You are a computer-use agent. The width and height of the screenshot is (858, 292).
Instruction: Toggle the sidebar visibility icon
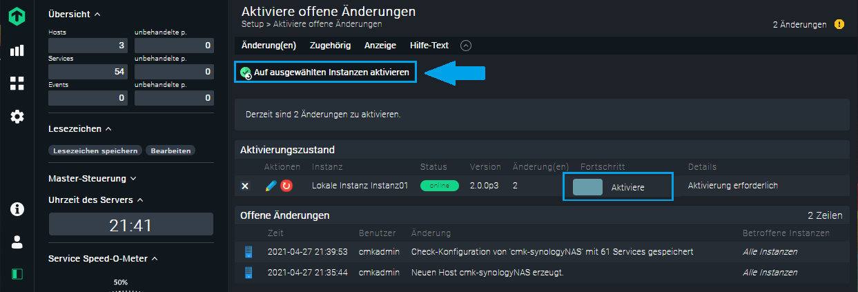coord(17,274)
